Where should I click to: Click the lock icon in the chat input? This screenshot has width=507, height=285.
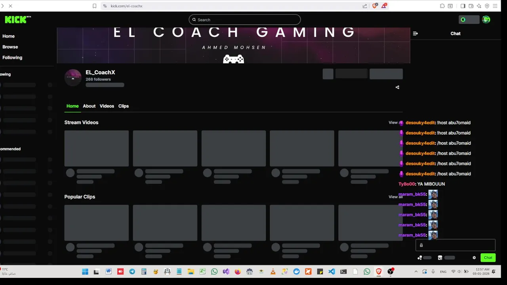pos(421,245)
